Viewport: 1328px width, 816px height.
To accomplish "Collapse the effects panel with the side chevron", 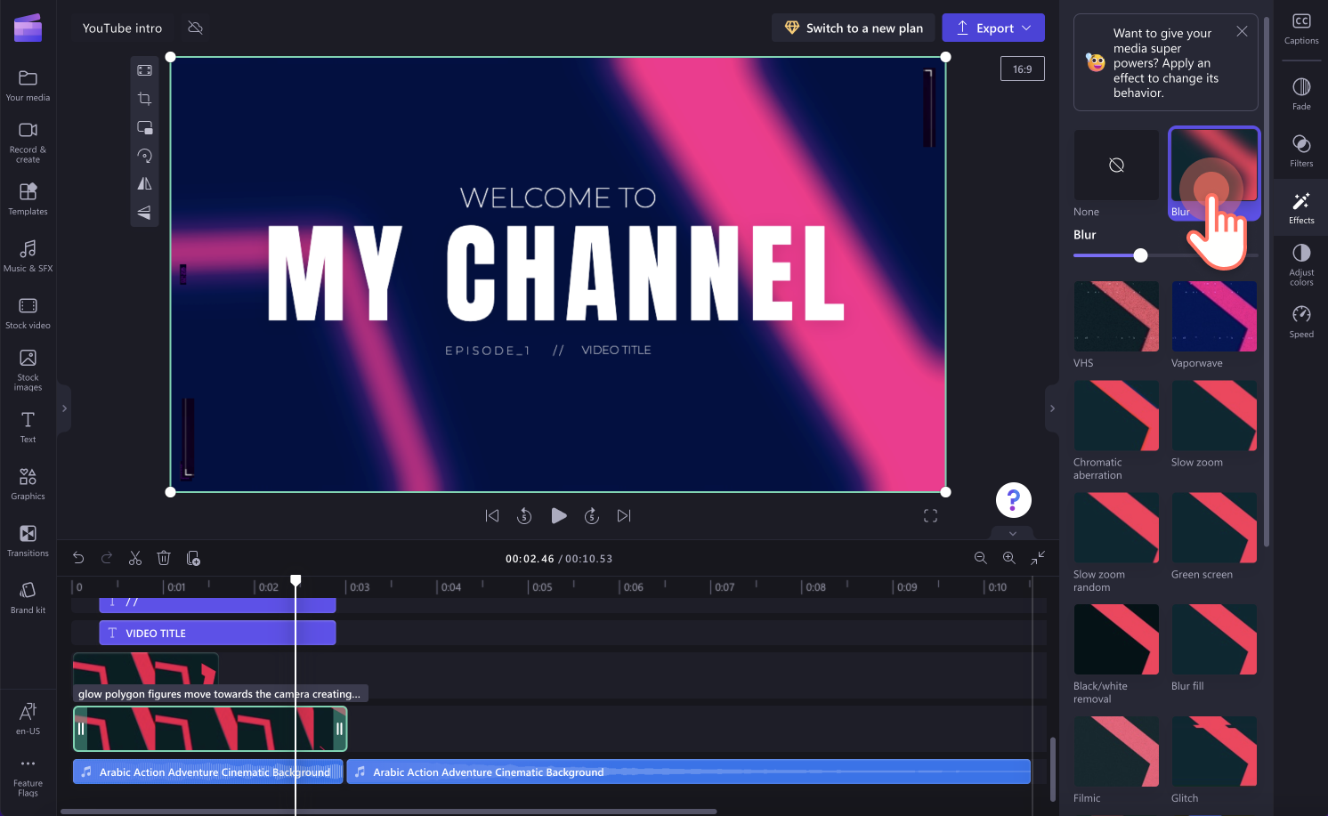I will (1052, 408).
